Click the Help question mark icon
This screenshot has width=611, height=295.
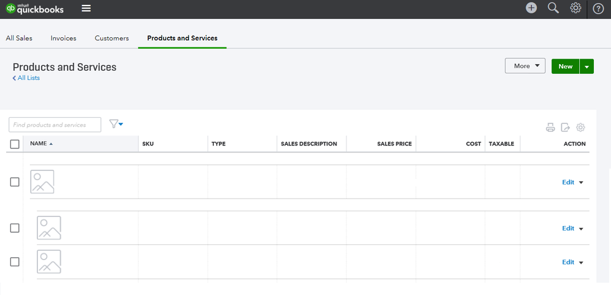click(598, 9)
